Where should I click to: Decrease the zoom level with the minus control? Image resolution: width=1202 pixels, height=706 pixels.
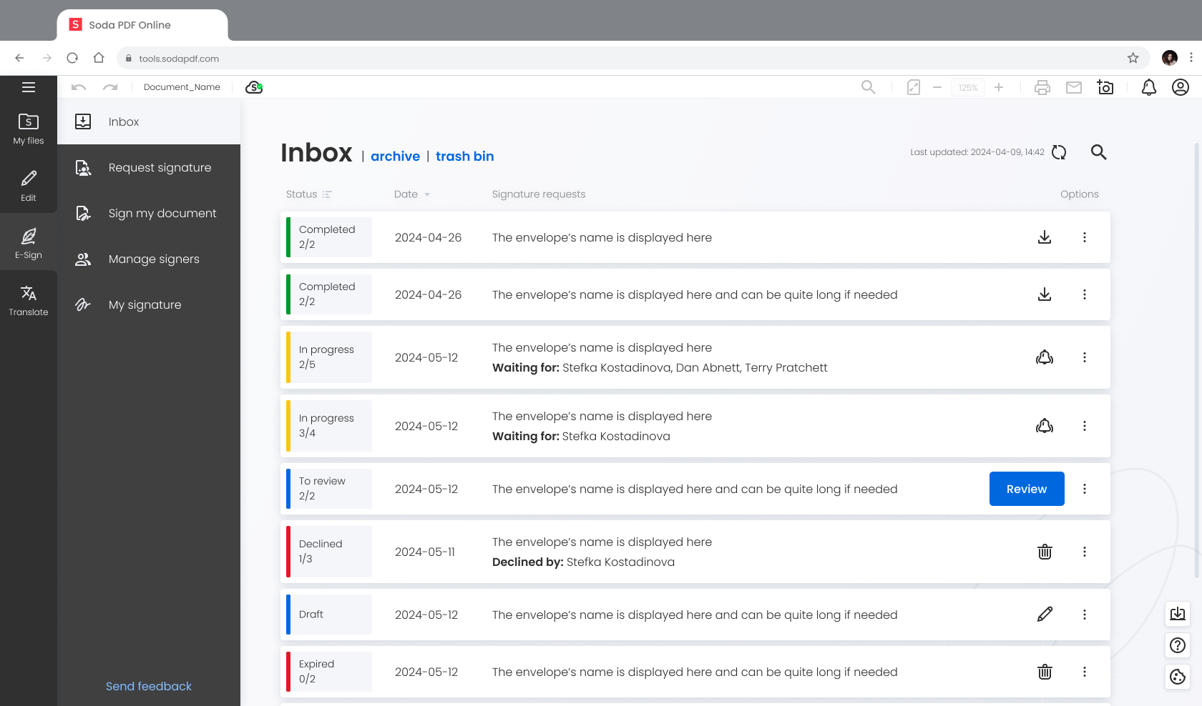937,87
